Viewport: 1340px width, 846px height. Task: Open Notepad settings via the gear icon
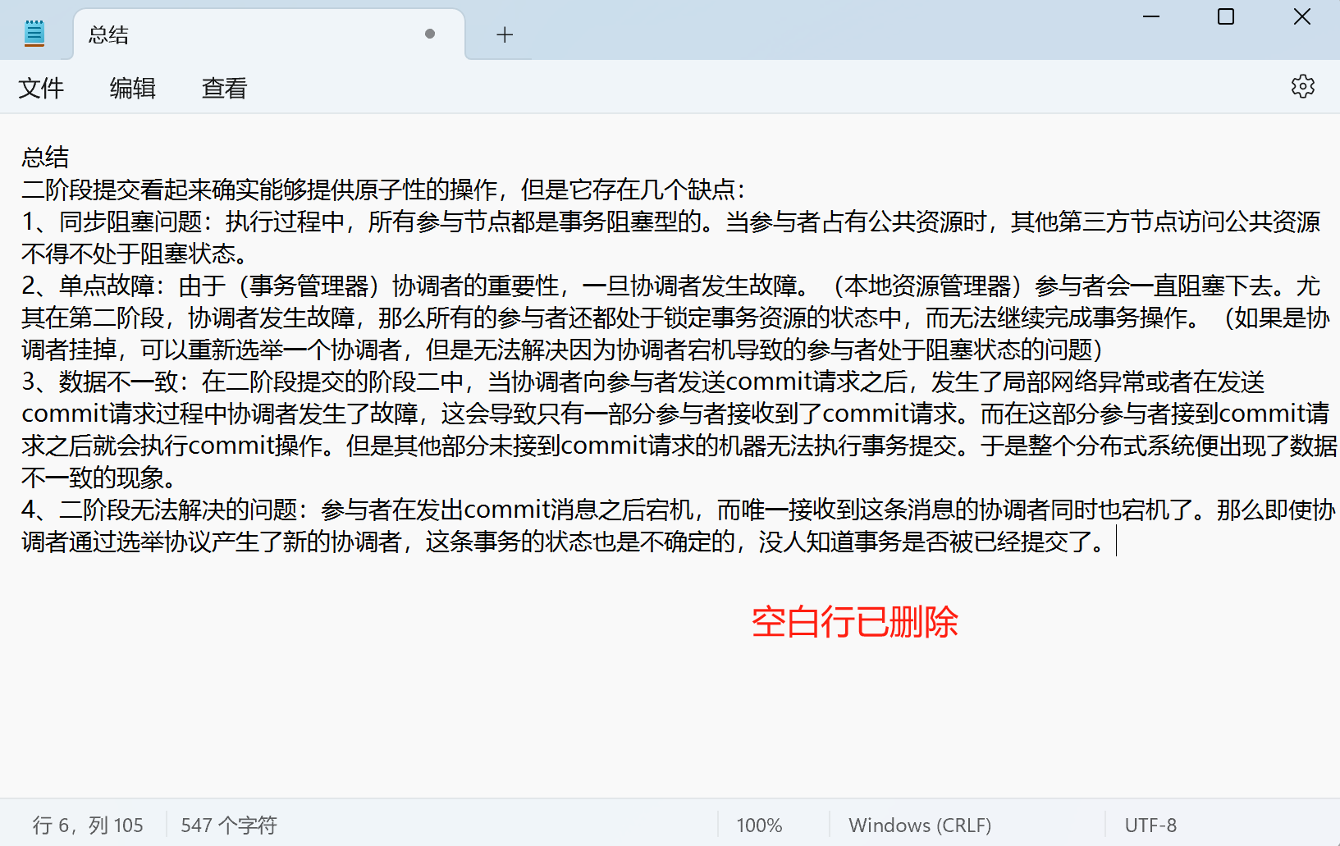click(1302, 86)
